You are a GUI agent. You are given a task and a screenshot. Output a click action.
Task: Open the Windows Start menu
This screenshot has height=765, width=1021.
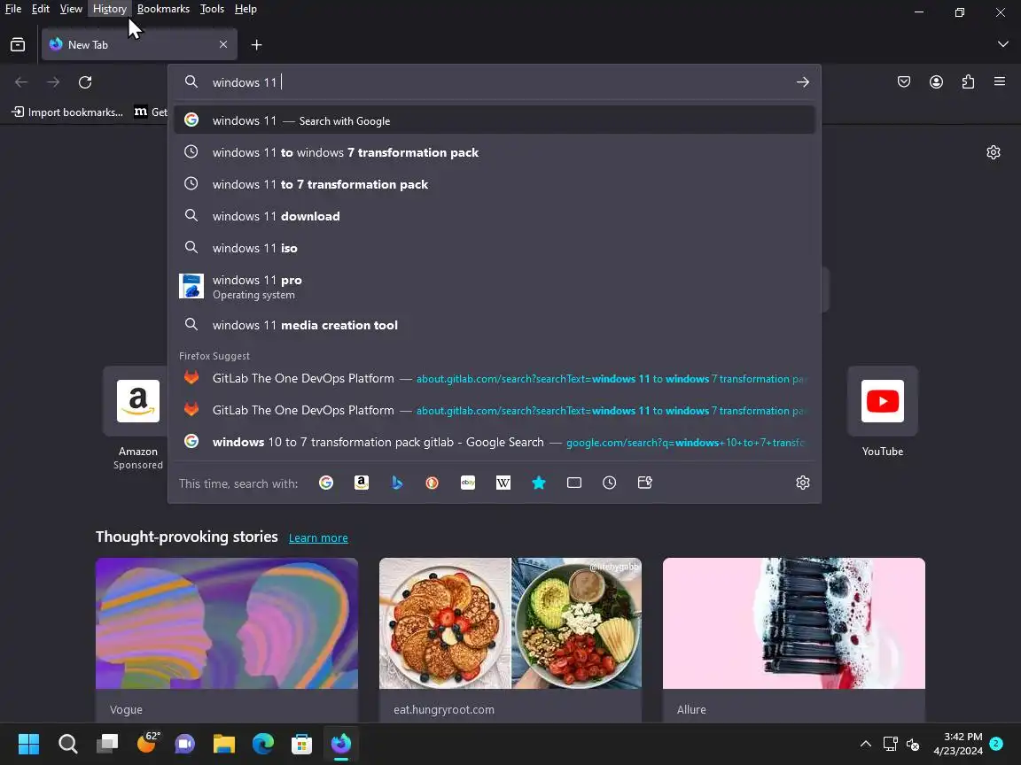pyautogui.click(x=28, y=744)
